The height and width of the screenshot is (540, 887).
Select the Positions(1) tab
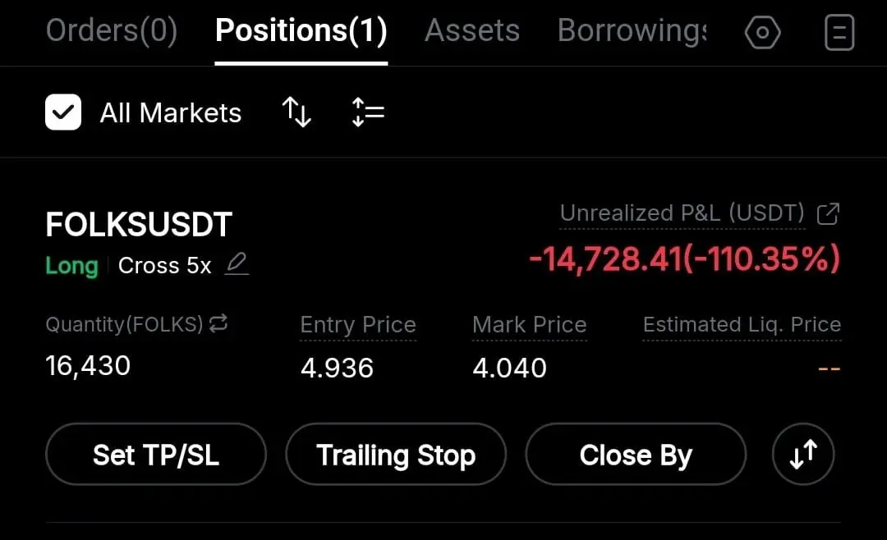pos(301,31)
